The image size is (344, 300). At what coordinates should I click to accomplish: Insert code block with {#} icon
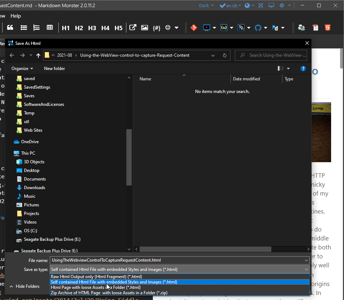coord(157,28)
